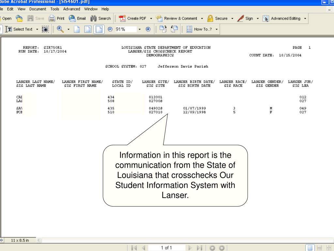Click the '11 x 8.5 in' page size readout
This screenshot has height=251, width=334.
click(x=20, y=240)
